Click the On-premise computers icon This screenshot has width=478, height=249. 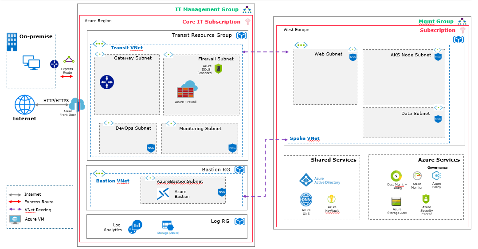pos(31,63)
